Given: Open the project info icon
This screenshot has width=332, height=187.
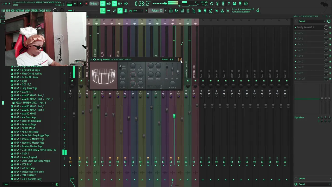Looking at the screenshot, I should pos(246,4).
